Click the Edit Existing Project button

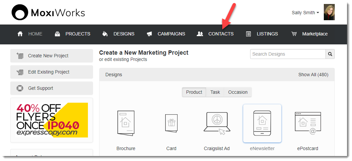pos(52,72)
